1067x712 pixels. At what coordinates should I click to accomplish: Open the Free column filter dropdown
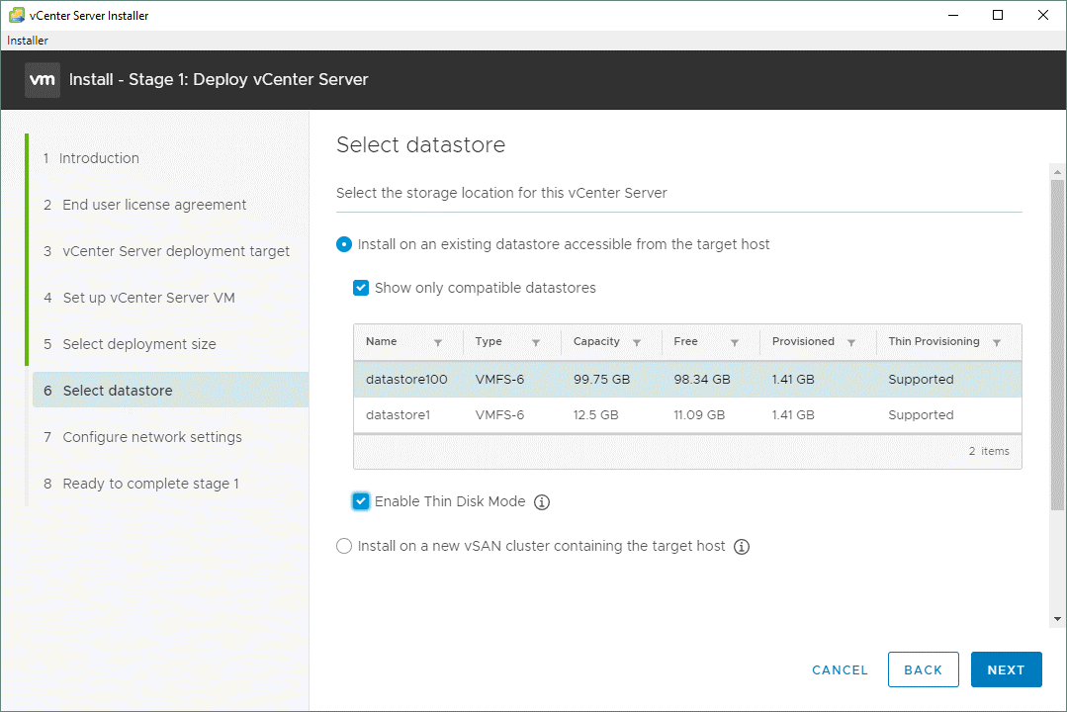click(x=737, y=341)
